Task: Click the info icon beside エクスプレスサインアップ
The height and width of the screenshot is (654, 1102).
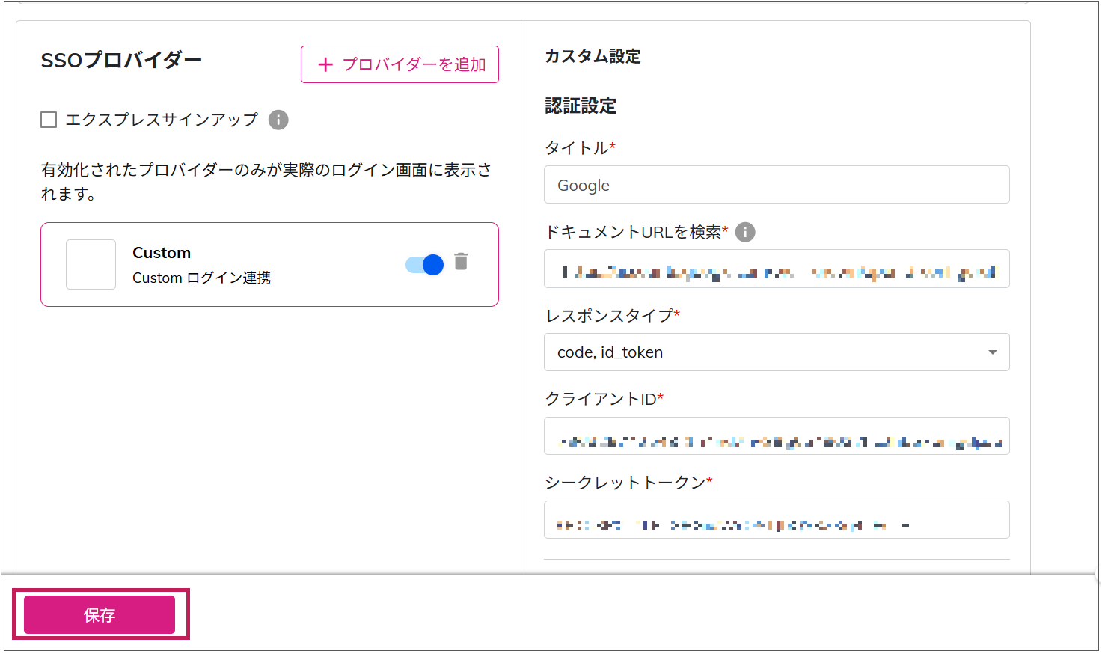Action: tap(278, 120)
